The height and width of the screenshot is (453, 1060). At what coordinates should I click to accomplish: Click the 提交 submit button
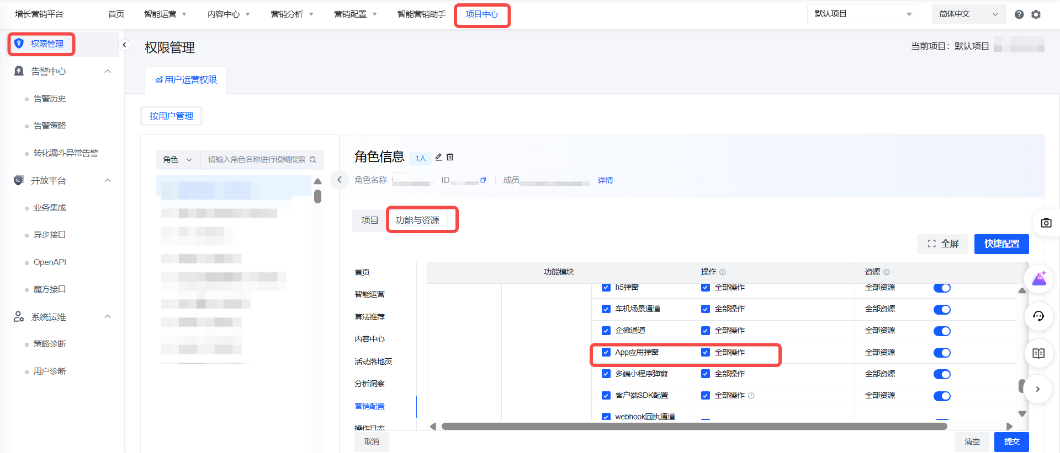point(1011,441)
